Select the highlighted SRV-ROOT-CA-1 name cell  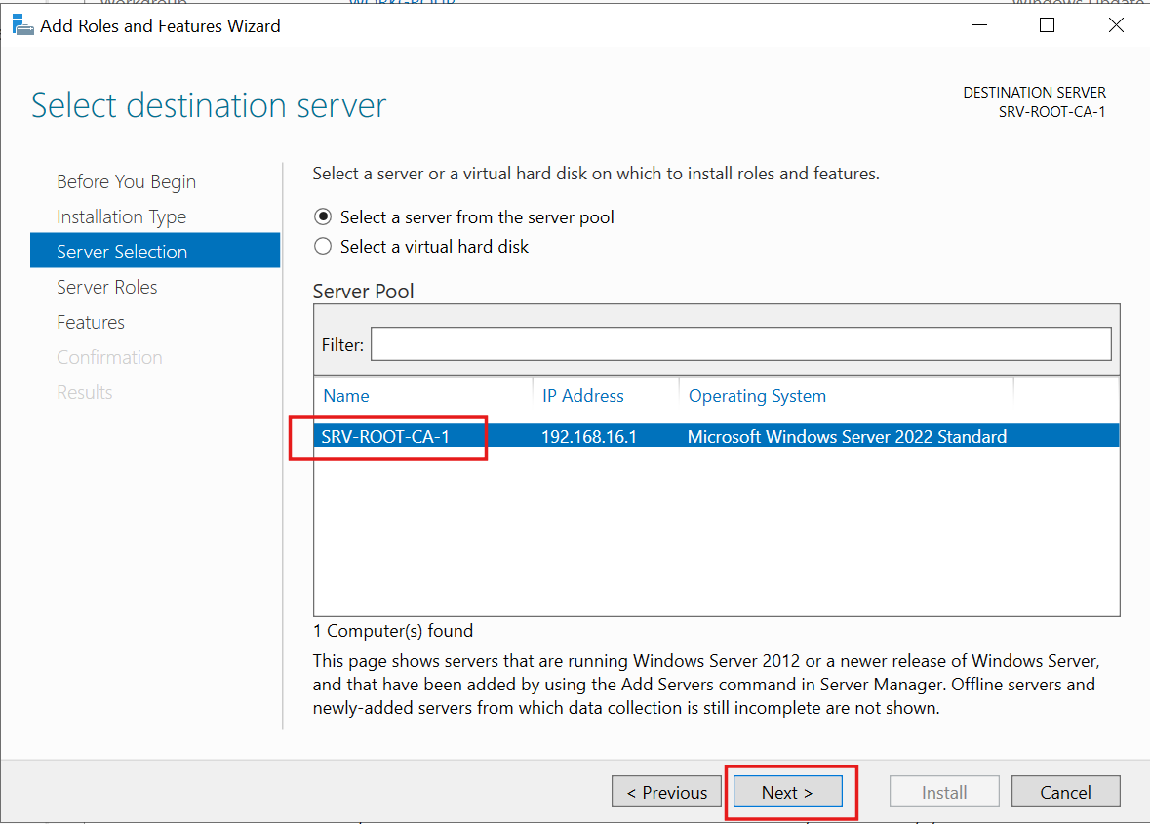387,436
